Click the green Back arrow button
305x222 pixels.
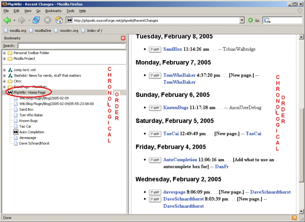pyautogui.click(x=7, y=20)
